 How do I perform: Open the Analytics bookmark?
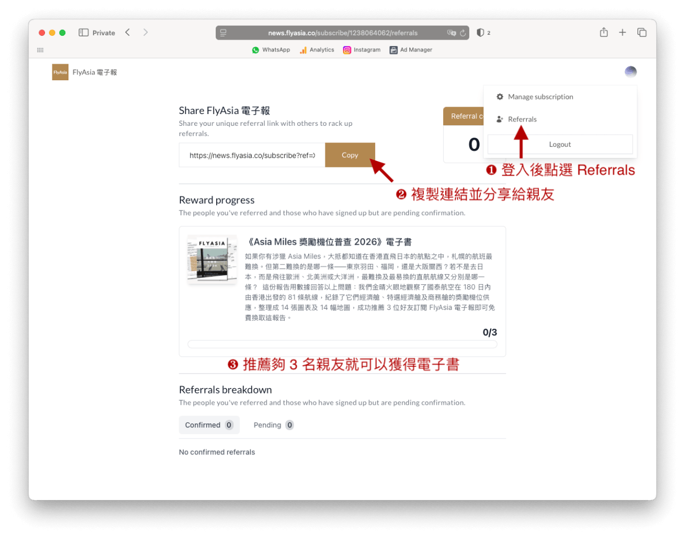(317, 50)
